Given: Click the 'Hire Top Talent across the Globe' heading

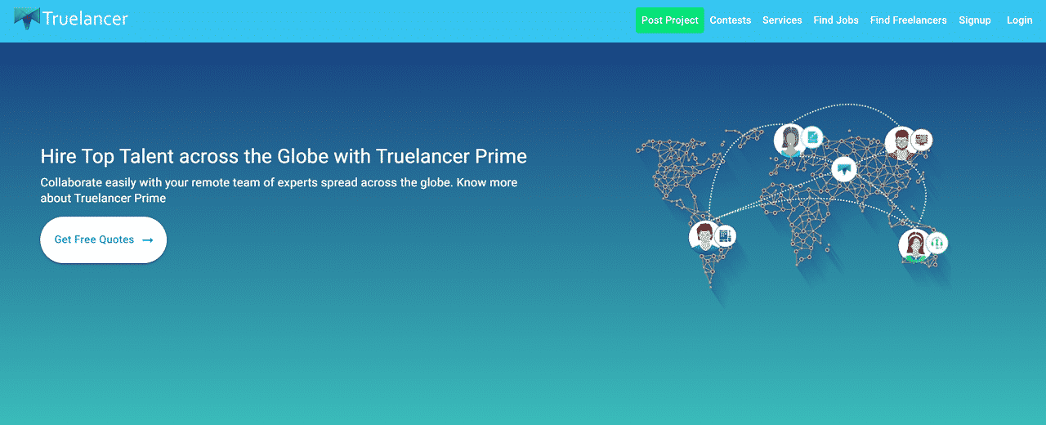Looking at the screenshot, I should point(284,156).
